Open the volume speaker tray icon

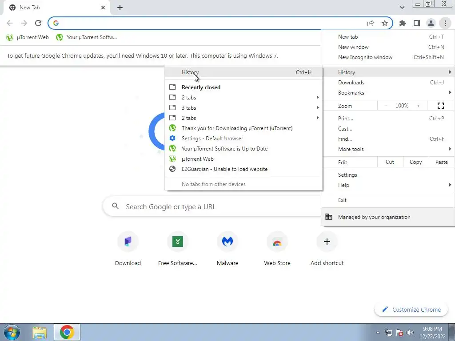coord(410,333)
